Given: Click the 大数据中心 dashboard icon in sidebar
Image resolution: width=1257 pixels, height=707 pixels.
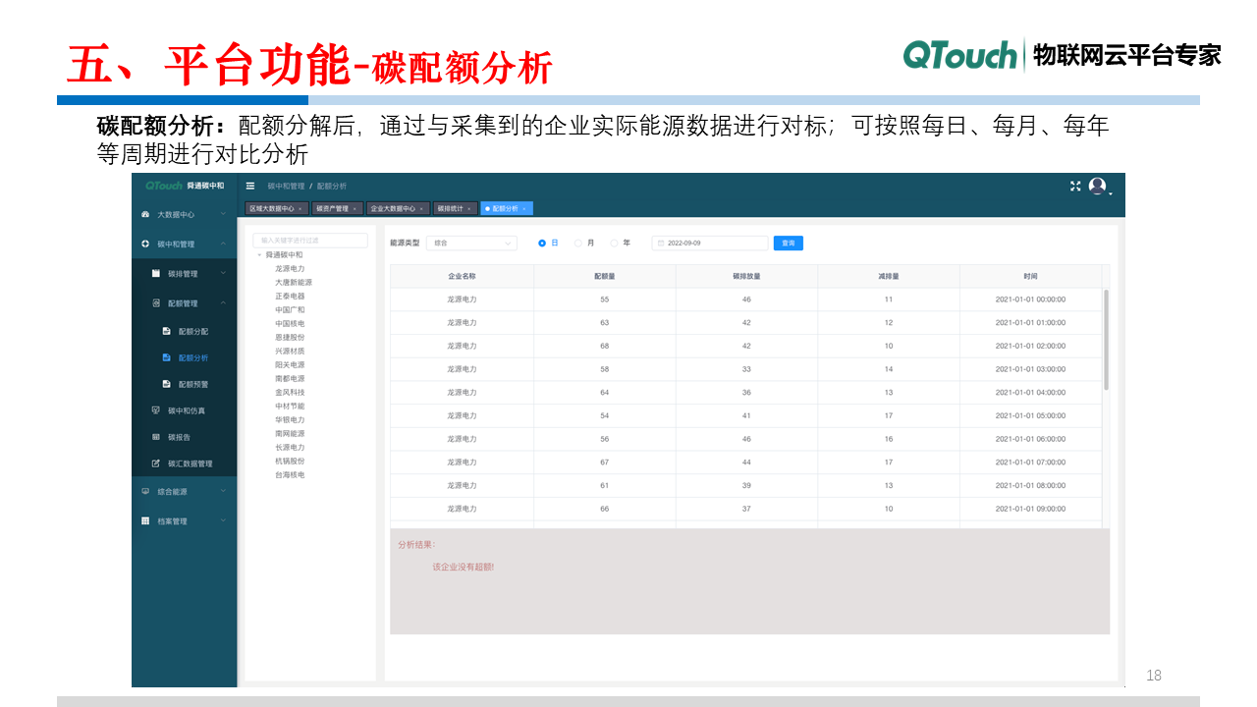Looking at the screenshot, I should pos(145,214).
